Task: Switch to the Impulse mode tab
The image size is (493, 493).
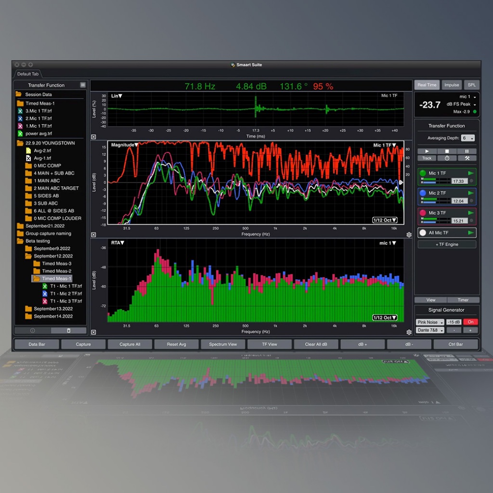Action: coord(451,85)
